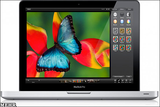This screenshot has width=160, height=107.
Task: Switch to the Quick Fixes tab
Action: point(115,9)
